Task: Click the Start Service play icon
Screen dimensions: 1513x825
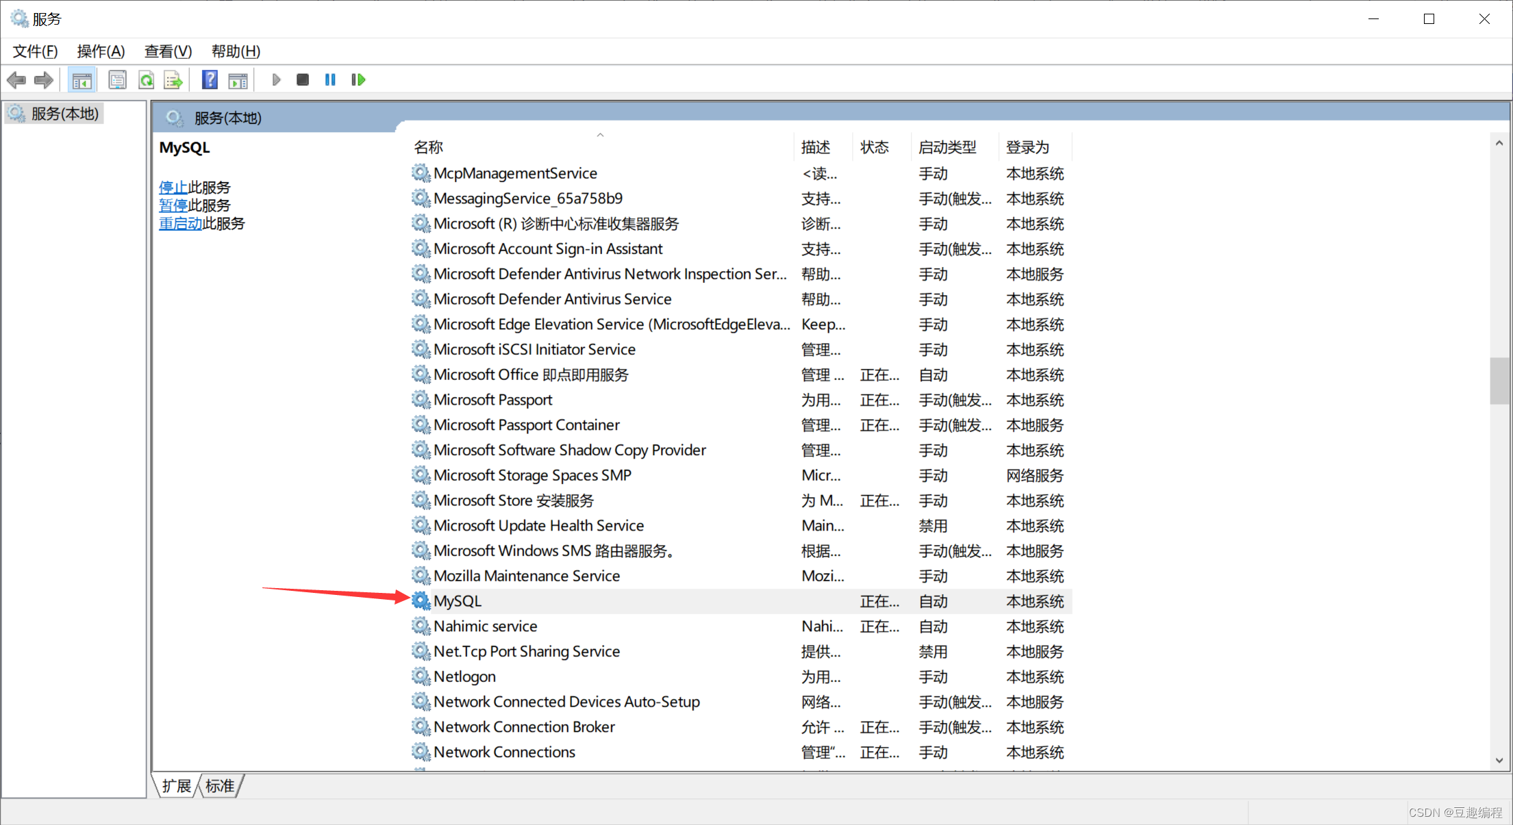Action: tap(276, 80)
